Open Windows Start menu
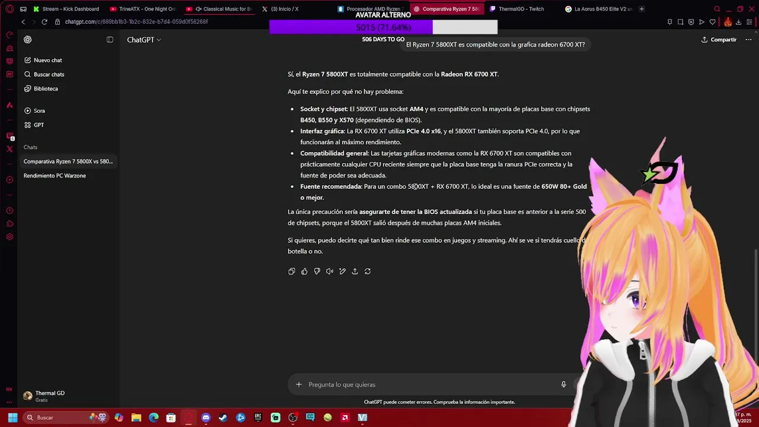Screen dimensions: 759x427 [12, 418]
